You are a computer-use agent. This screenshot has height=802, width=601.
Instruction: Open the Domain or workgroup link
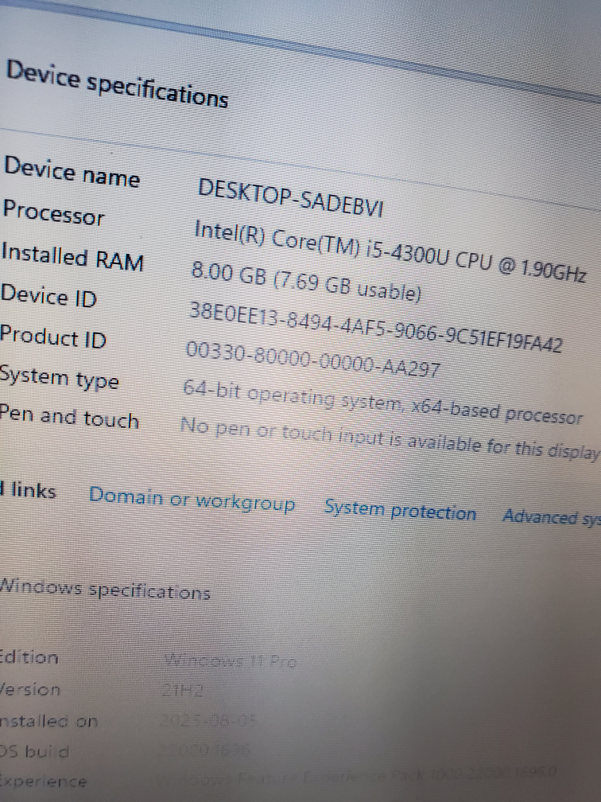192,500
